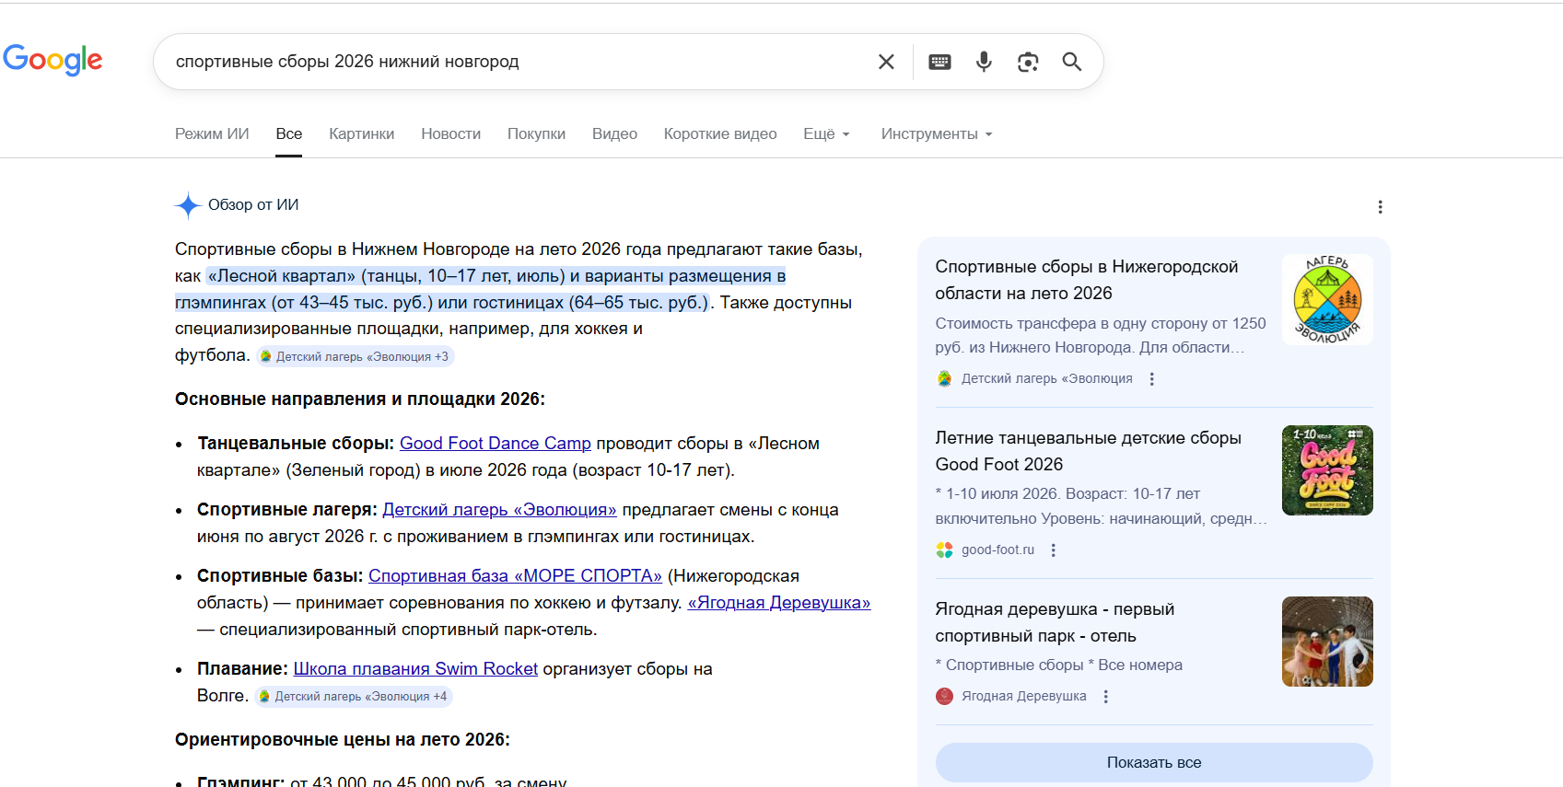Switch to the Видео tab

[615, 133]
